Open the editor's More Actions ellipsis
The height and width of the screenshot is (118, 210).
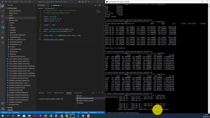[102, 5]
